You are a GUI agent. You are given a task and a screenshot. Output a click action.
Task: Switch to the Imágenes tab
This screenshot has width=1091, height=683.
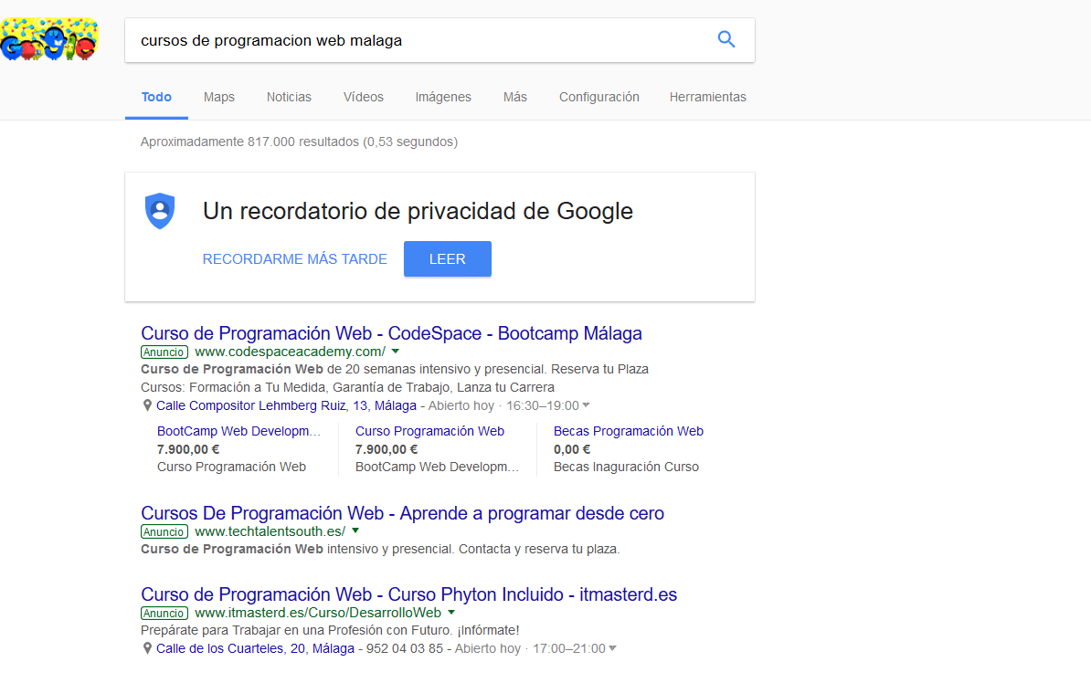443,98
